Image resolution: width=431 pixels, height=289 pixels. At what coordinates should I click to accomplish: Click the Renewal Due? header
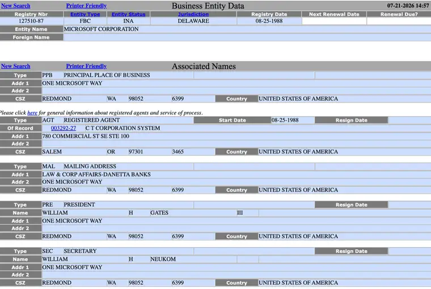pos(399,14)
